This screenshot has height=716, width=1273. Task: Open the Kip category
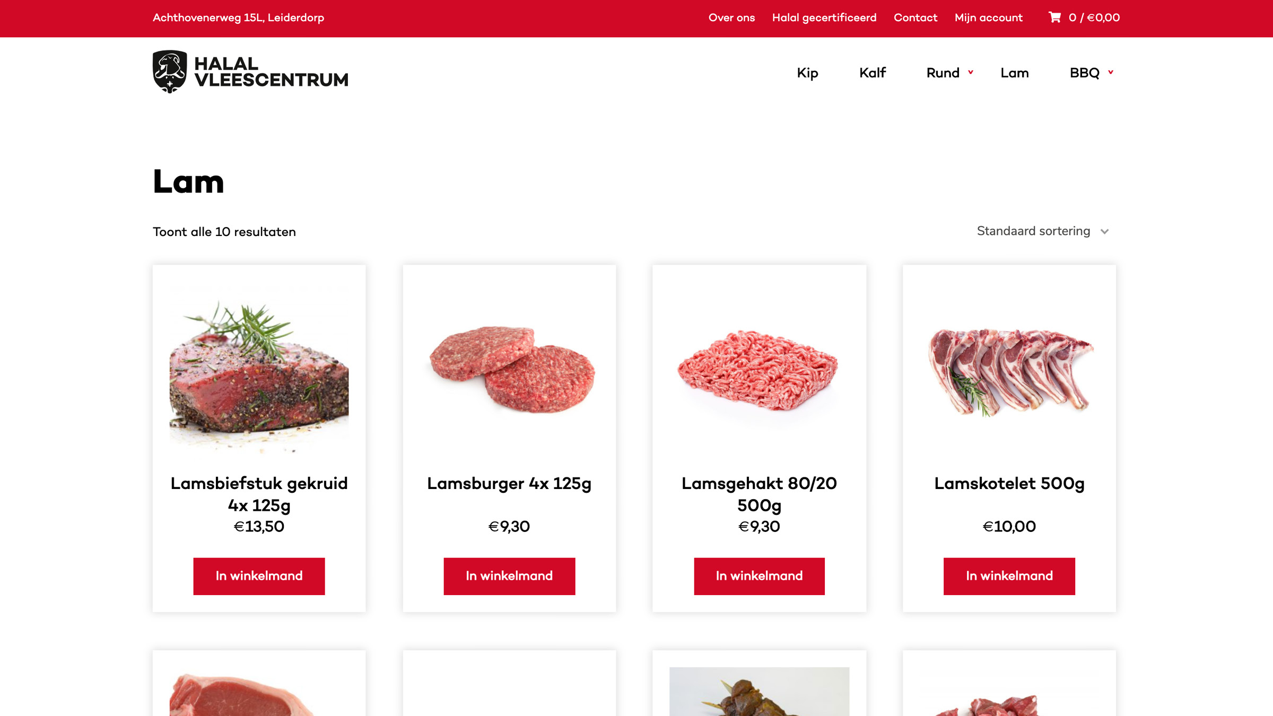click(807, 73)
